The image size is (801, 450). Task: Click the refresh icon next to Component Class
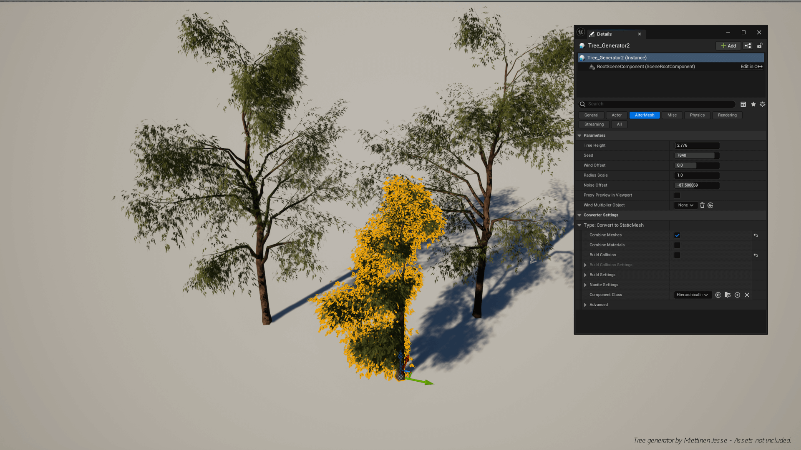718,295
